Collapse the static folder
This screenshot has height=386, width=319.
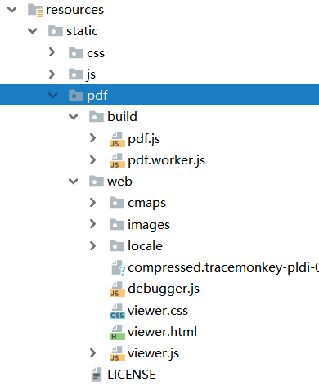click(x=33, y=31)
